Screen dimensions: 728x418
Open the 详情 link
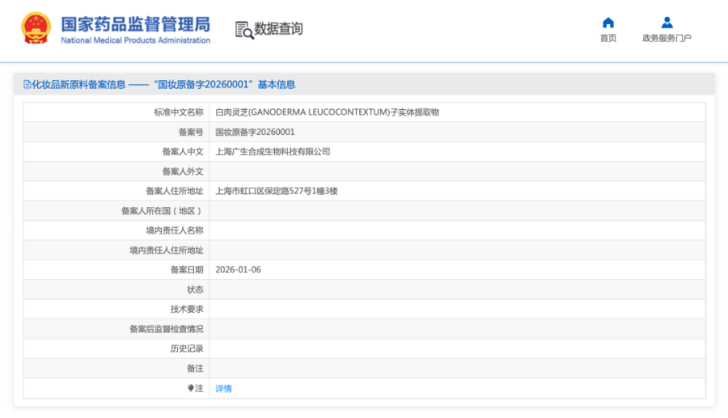tap(223, 388)
